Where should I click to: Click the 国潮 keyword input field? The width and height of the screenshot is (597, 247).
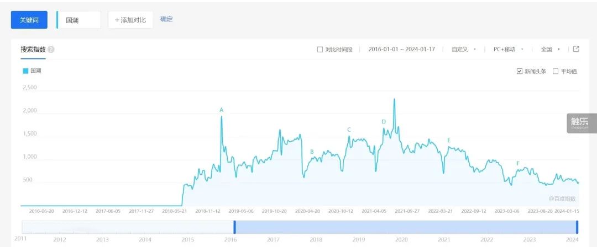click(x=81, y=20)
